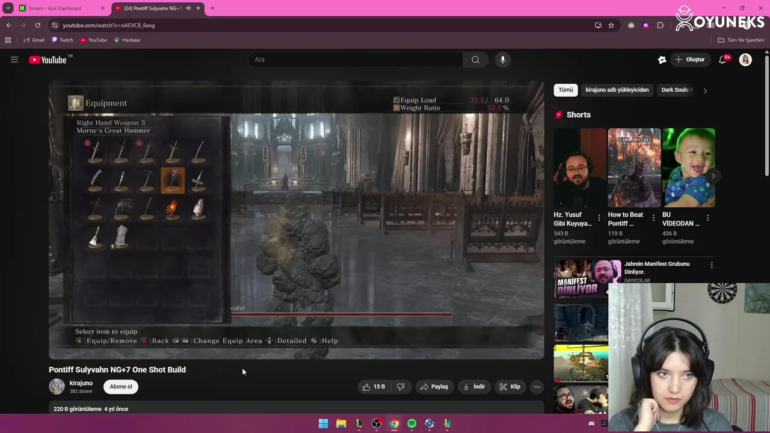The height and width of the screenshot is (433, 770).
Task: Open the YouTube bookmark
Action: pos(93,40)
